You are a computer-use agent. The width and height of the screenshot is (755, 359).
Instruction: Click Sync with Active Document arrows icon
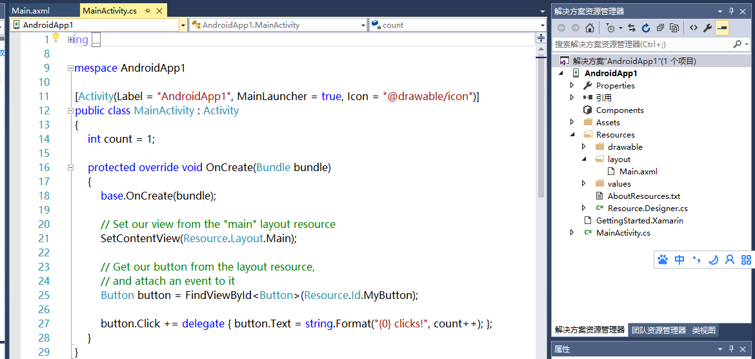click(631, 28)
